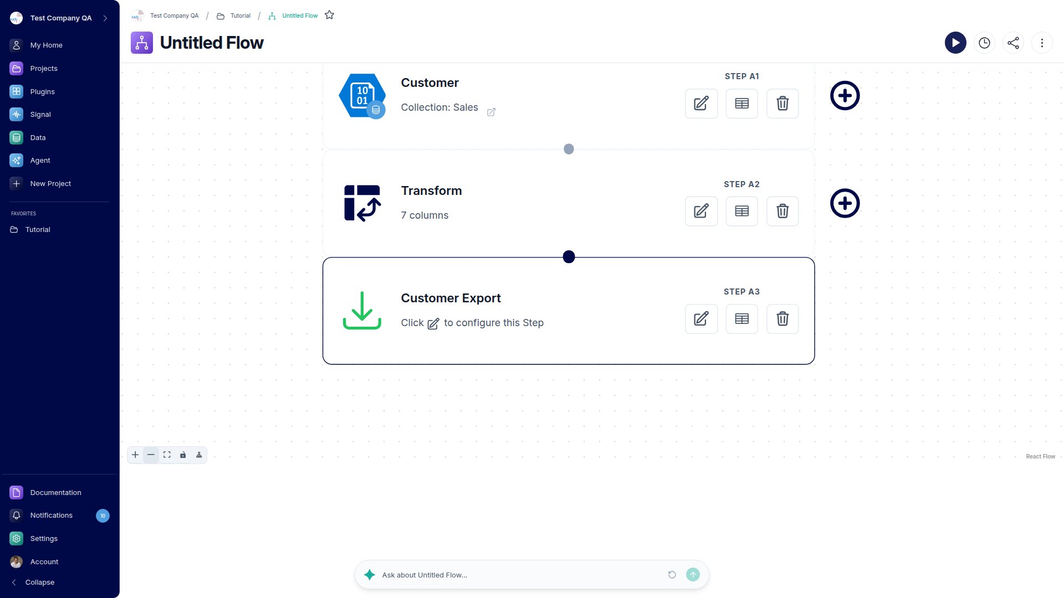Click the Transform step icon
The width and height of the screenshot is (1064, 598).
pos(362,203)
